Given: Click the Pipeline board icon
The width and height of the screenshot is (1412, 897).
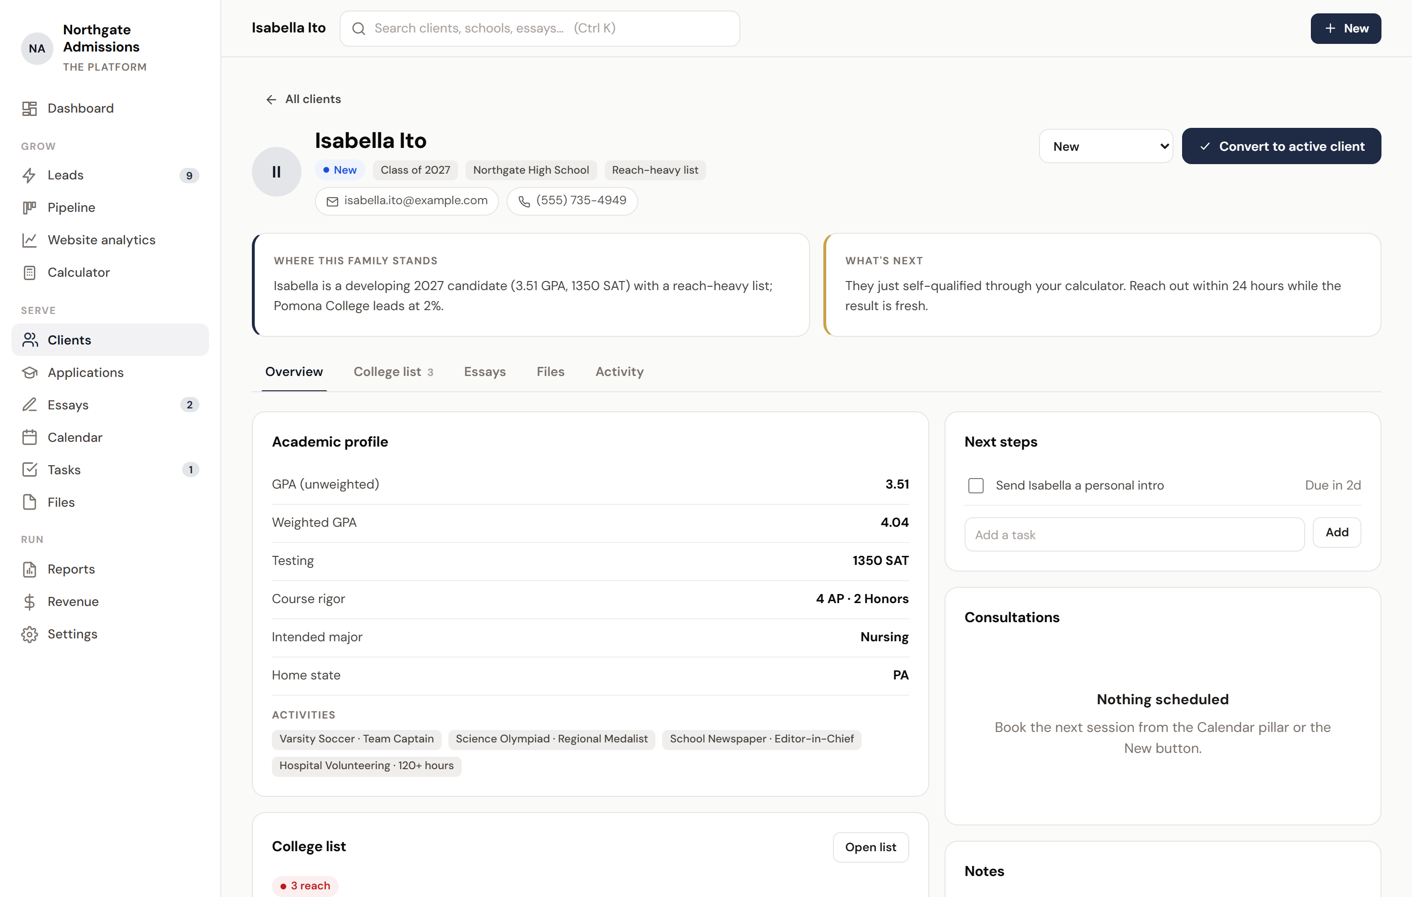Looking at the screenshot, I should click(x=29, y=208).
